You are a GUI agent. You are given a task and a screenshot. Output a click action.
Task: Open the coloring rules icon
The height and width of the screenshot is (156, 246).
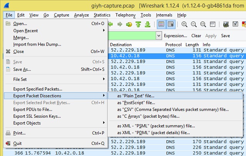point(244,24)
